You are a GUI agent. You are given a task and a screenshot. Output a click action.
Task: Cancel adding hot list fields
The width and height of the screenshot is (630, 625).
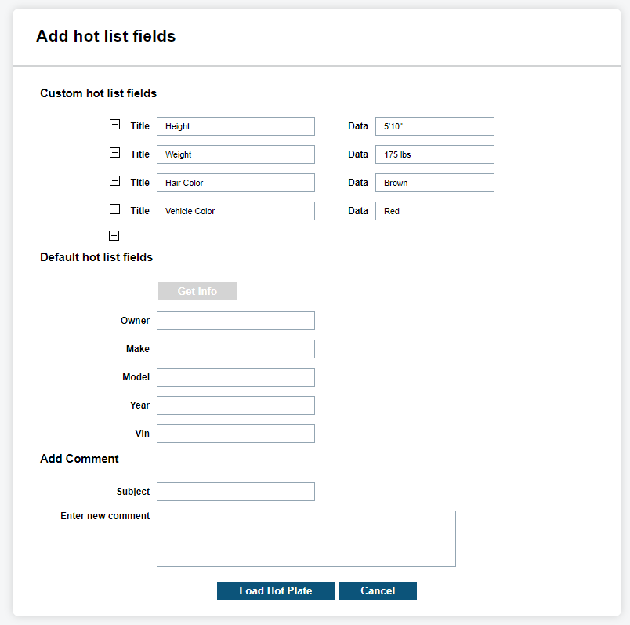(x=377, y=591)
